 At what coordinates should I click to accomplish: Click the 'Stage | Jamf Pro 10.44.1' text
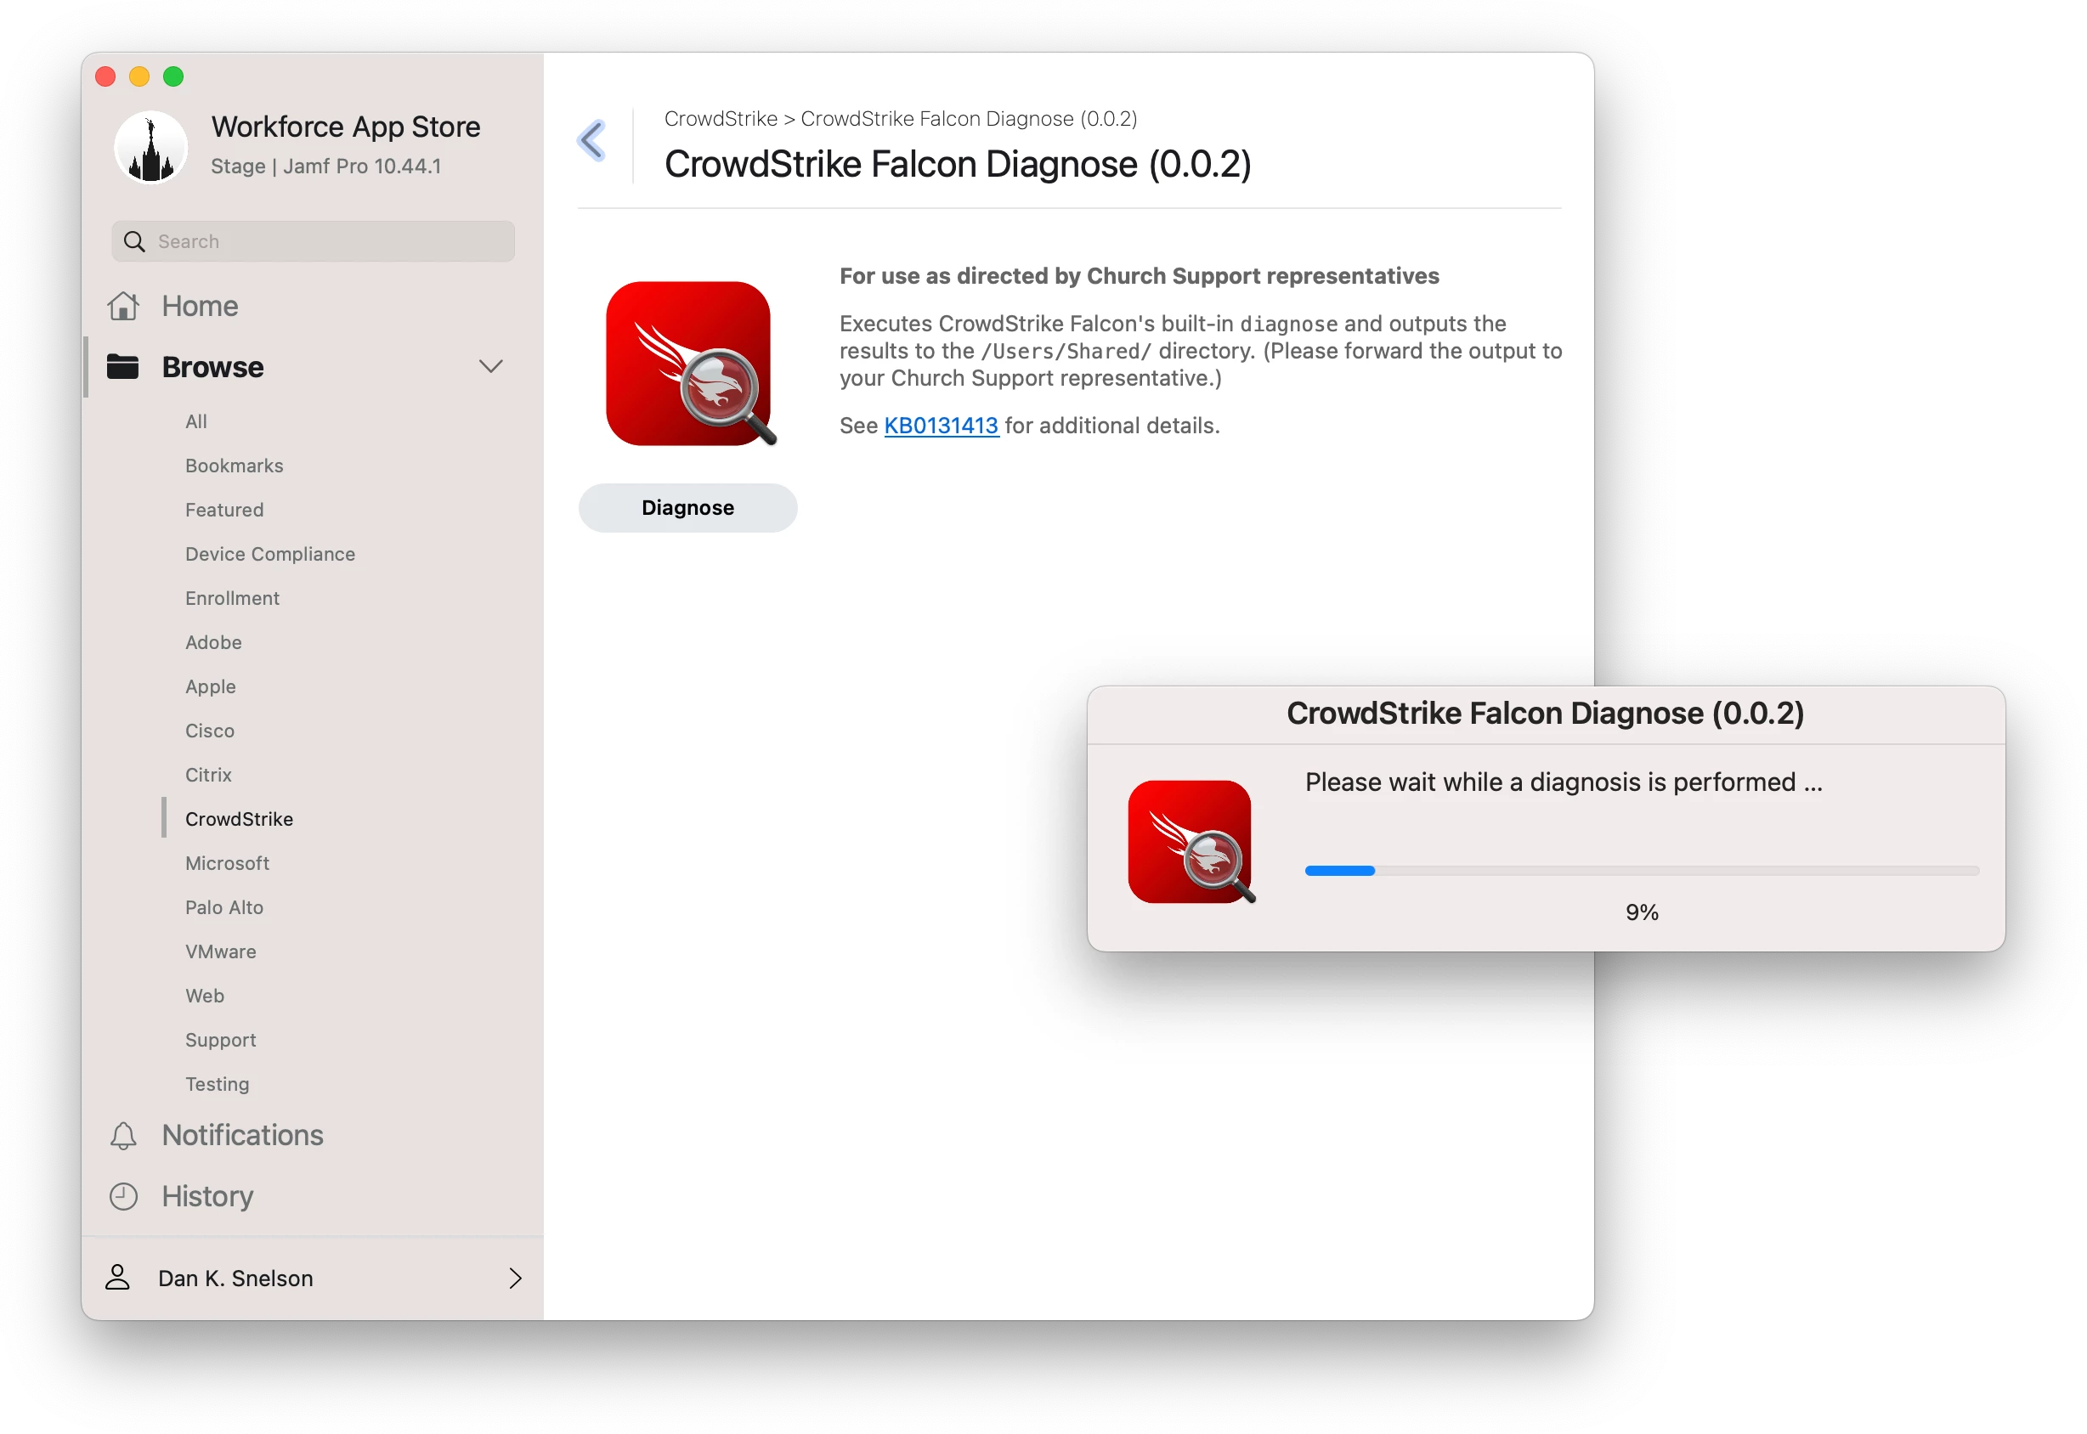[x=325, y=167]
